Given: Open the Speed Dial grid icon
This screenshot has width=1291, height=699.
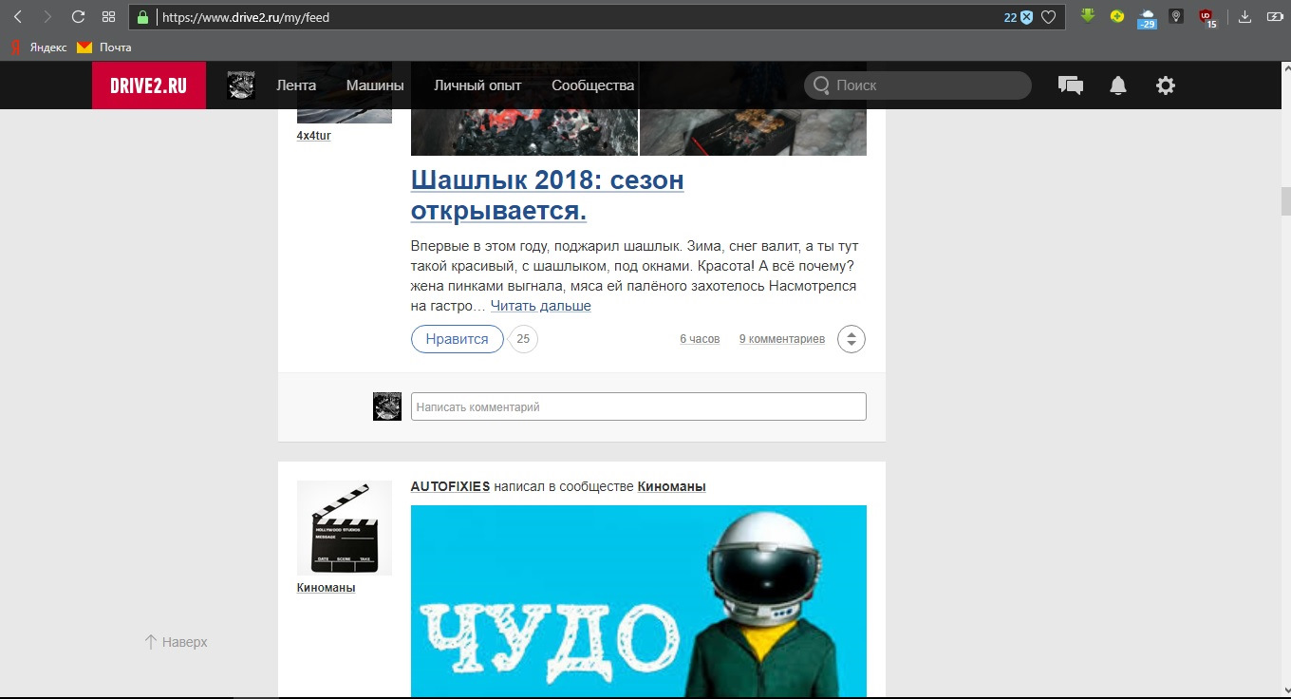Looking at the screenshot, I should [108, 17].
